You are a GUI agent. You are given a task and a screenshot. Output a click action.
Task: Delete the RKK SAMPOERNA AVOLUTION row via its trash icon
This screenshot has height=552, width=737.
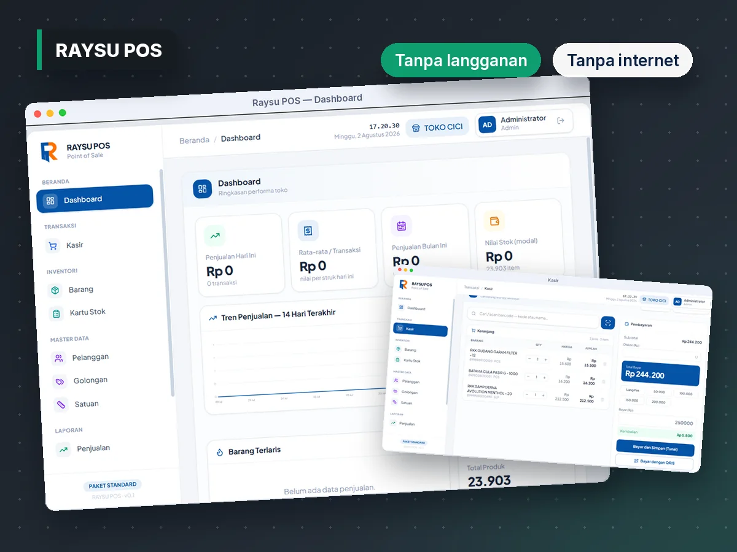pos(602,400)
